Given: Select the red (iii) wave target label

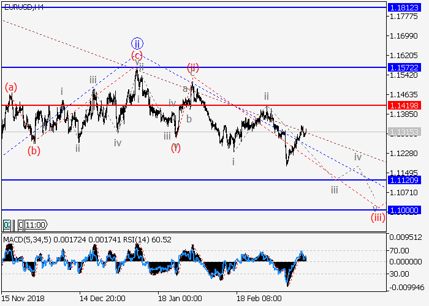Looking at the screenshot, I should point(376,217).
